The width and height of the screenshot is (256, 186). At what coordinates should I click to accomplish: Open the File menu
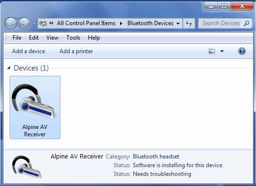(x=17, y=38)
